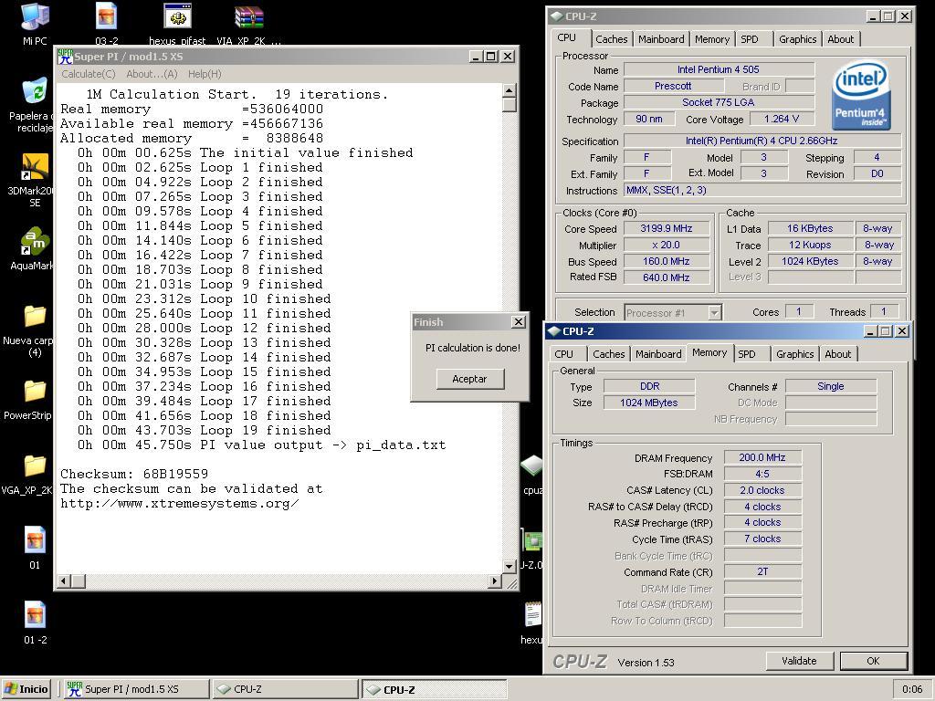Close the Finish dialog
The image size is (935, 701).
click(x=519, y=322)
